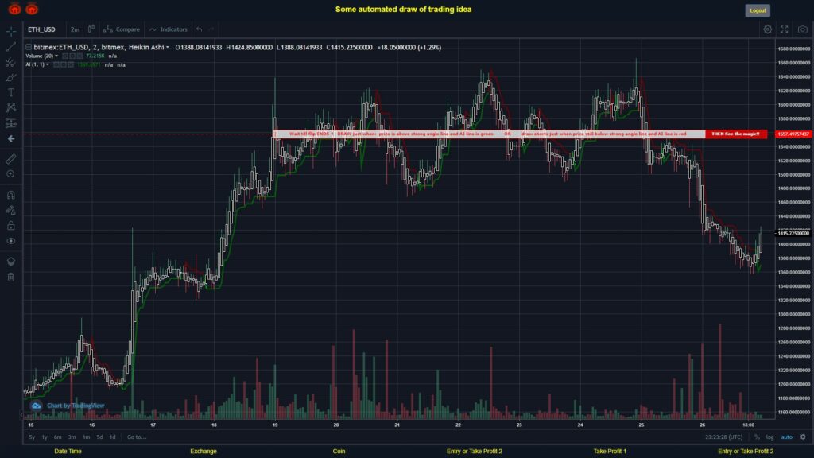
Task: Toggle lock all drawing tools
Action: click(x=11, y=225)
